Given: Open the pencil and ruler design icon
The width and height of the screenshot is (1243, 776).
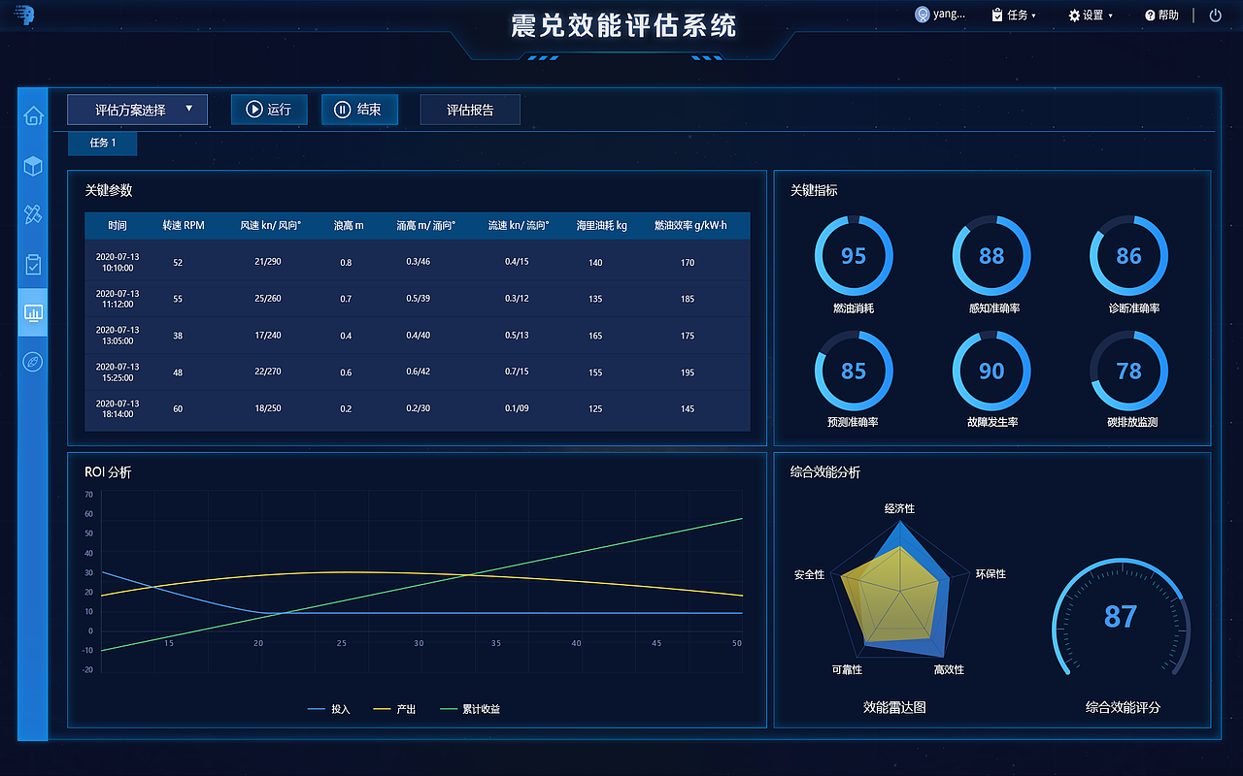Looking at the screenshot, I should 33,214.
